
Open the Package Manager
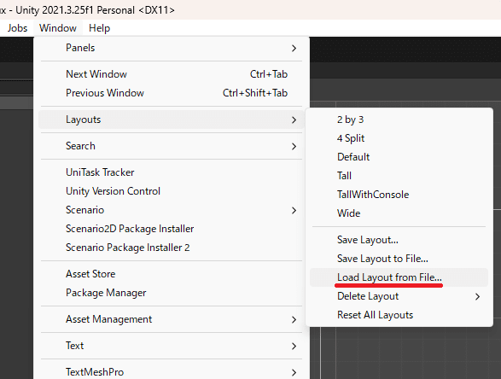[x=172, y=293]
